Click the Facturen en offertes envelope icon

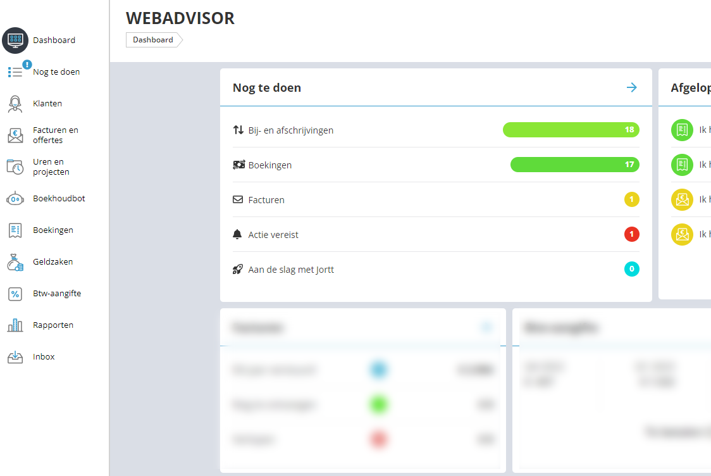pos(15,135)
